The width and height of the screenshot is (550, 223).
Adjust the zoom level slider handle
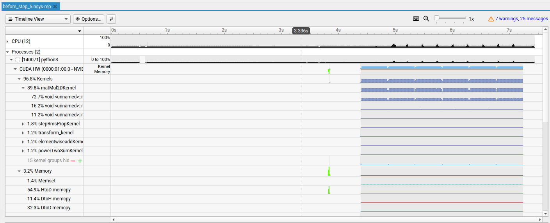(x=437, y=18)
